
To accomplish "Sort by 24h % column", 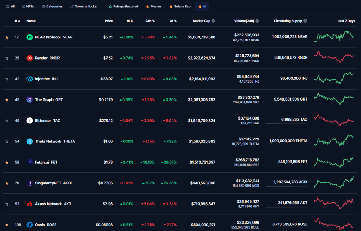I will (150, 21).
